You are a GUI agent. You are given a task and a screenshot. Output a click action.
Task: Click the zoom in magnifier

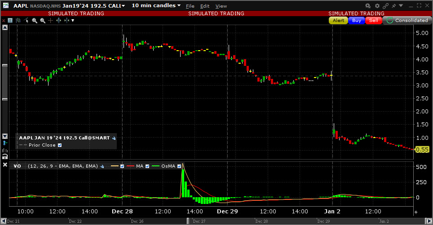coord(35,20)
